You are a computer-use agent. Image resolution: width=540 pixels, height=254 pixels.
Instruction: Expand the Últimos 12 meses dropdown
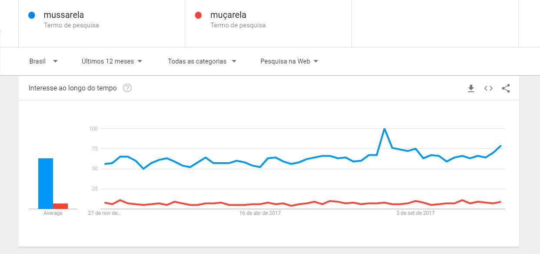tap(112, 61)
